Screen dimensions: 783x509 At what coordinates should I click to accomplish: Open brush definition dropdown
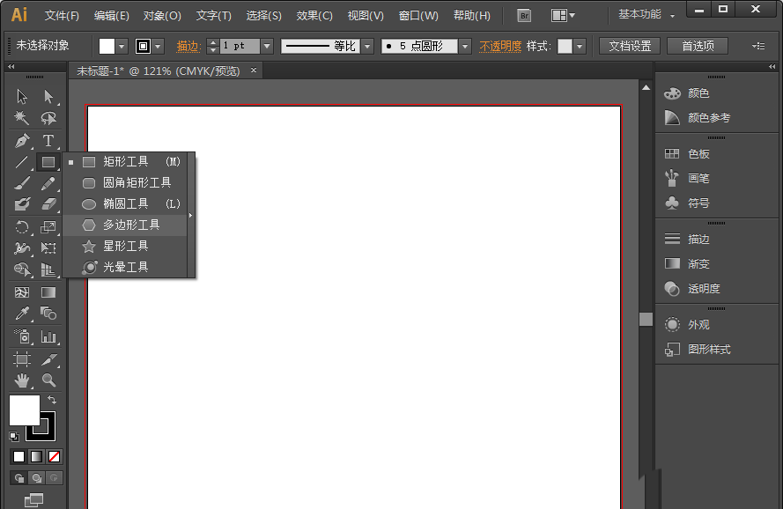[465, 47]
